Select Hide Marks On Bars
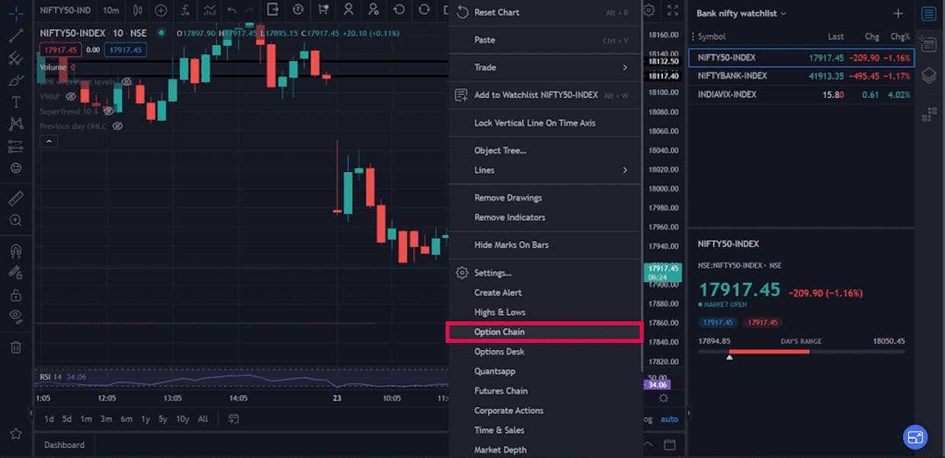 [545, 245]
